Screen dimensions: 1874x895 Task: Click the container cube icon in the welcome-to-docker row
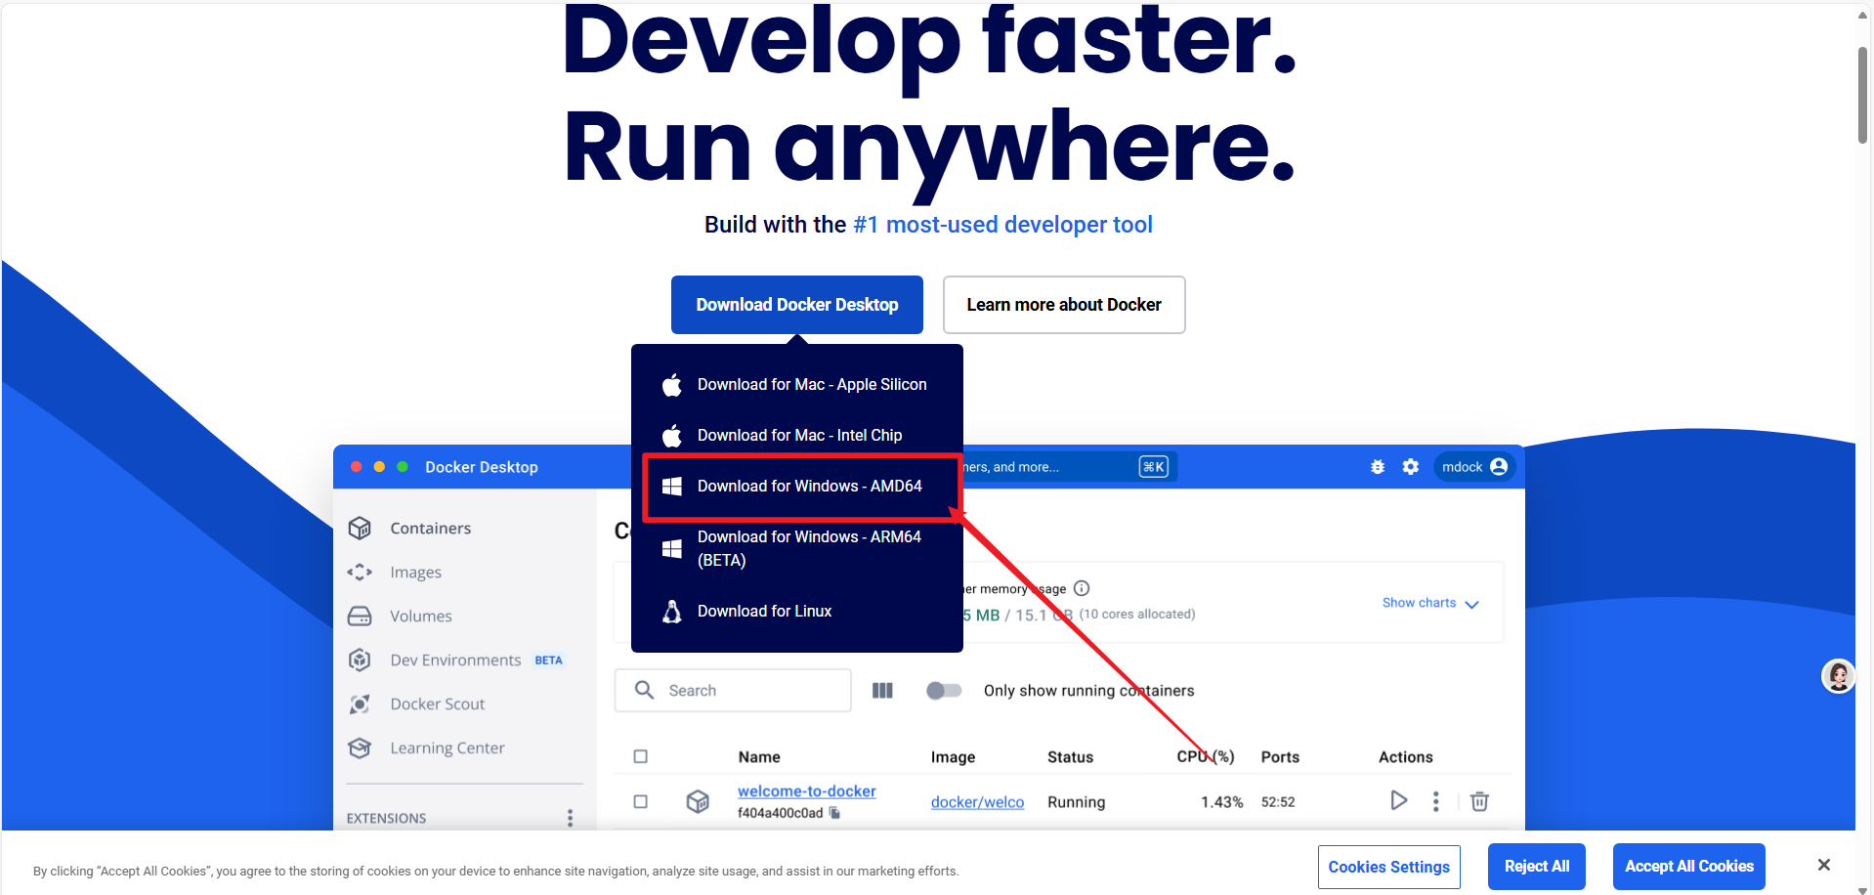click(x=698, y=801)
